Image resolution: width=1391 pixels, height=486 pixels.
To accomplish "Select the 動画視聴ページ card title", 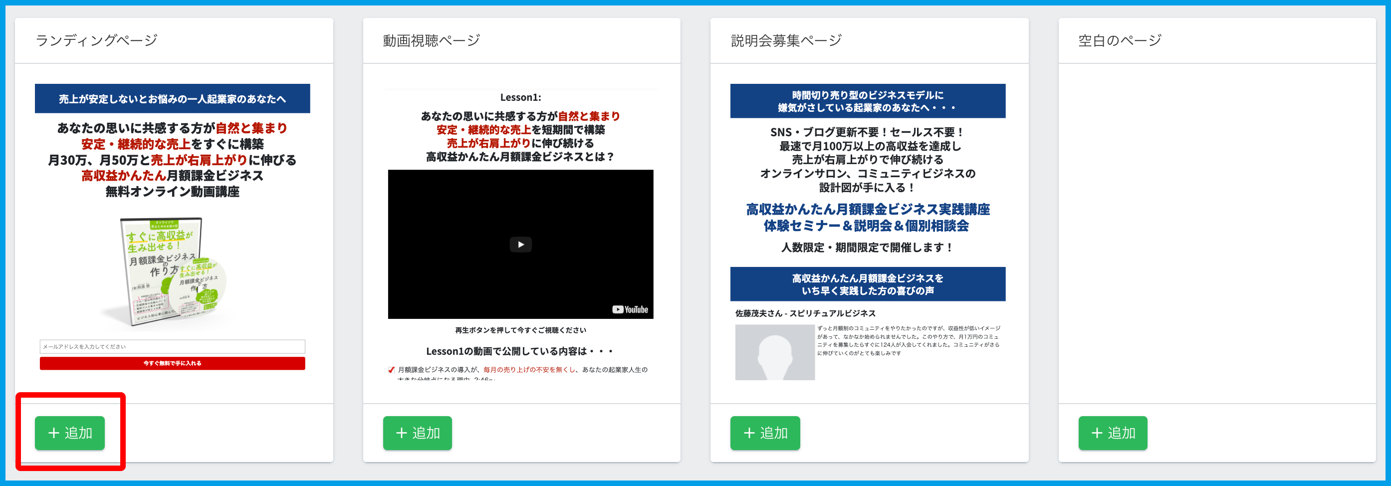I will tap(431, 40).
